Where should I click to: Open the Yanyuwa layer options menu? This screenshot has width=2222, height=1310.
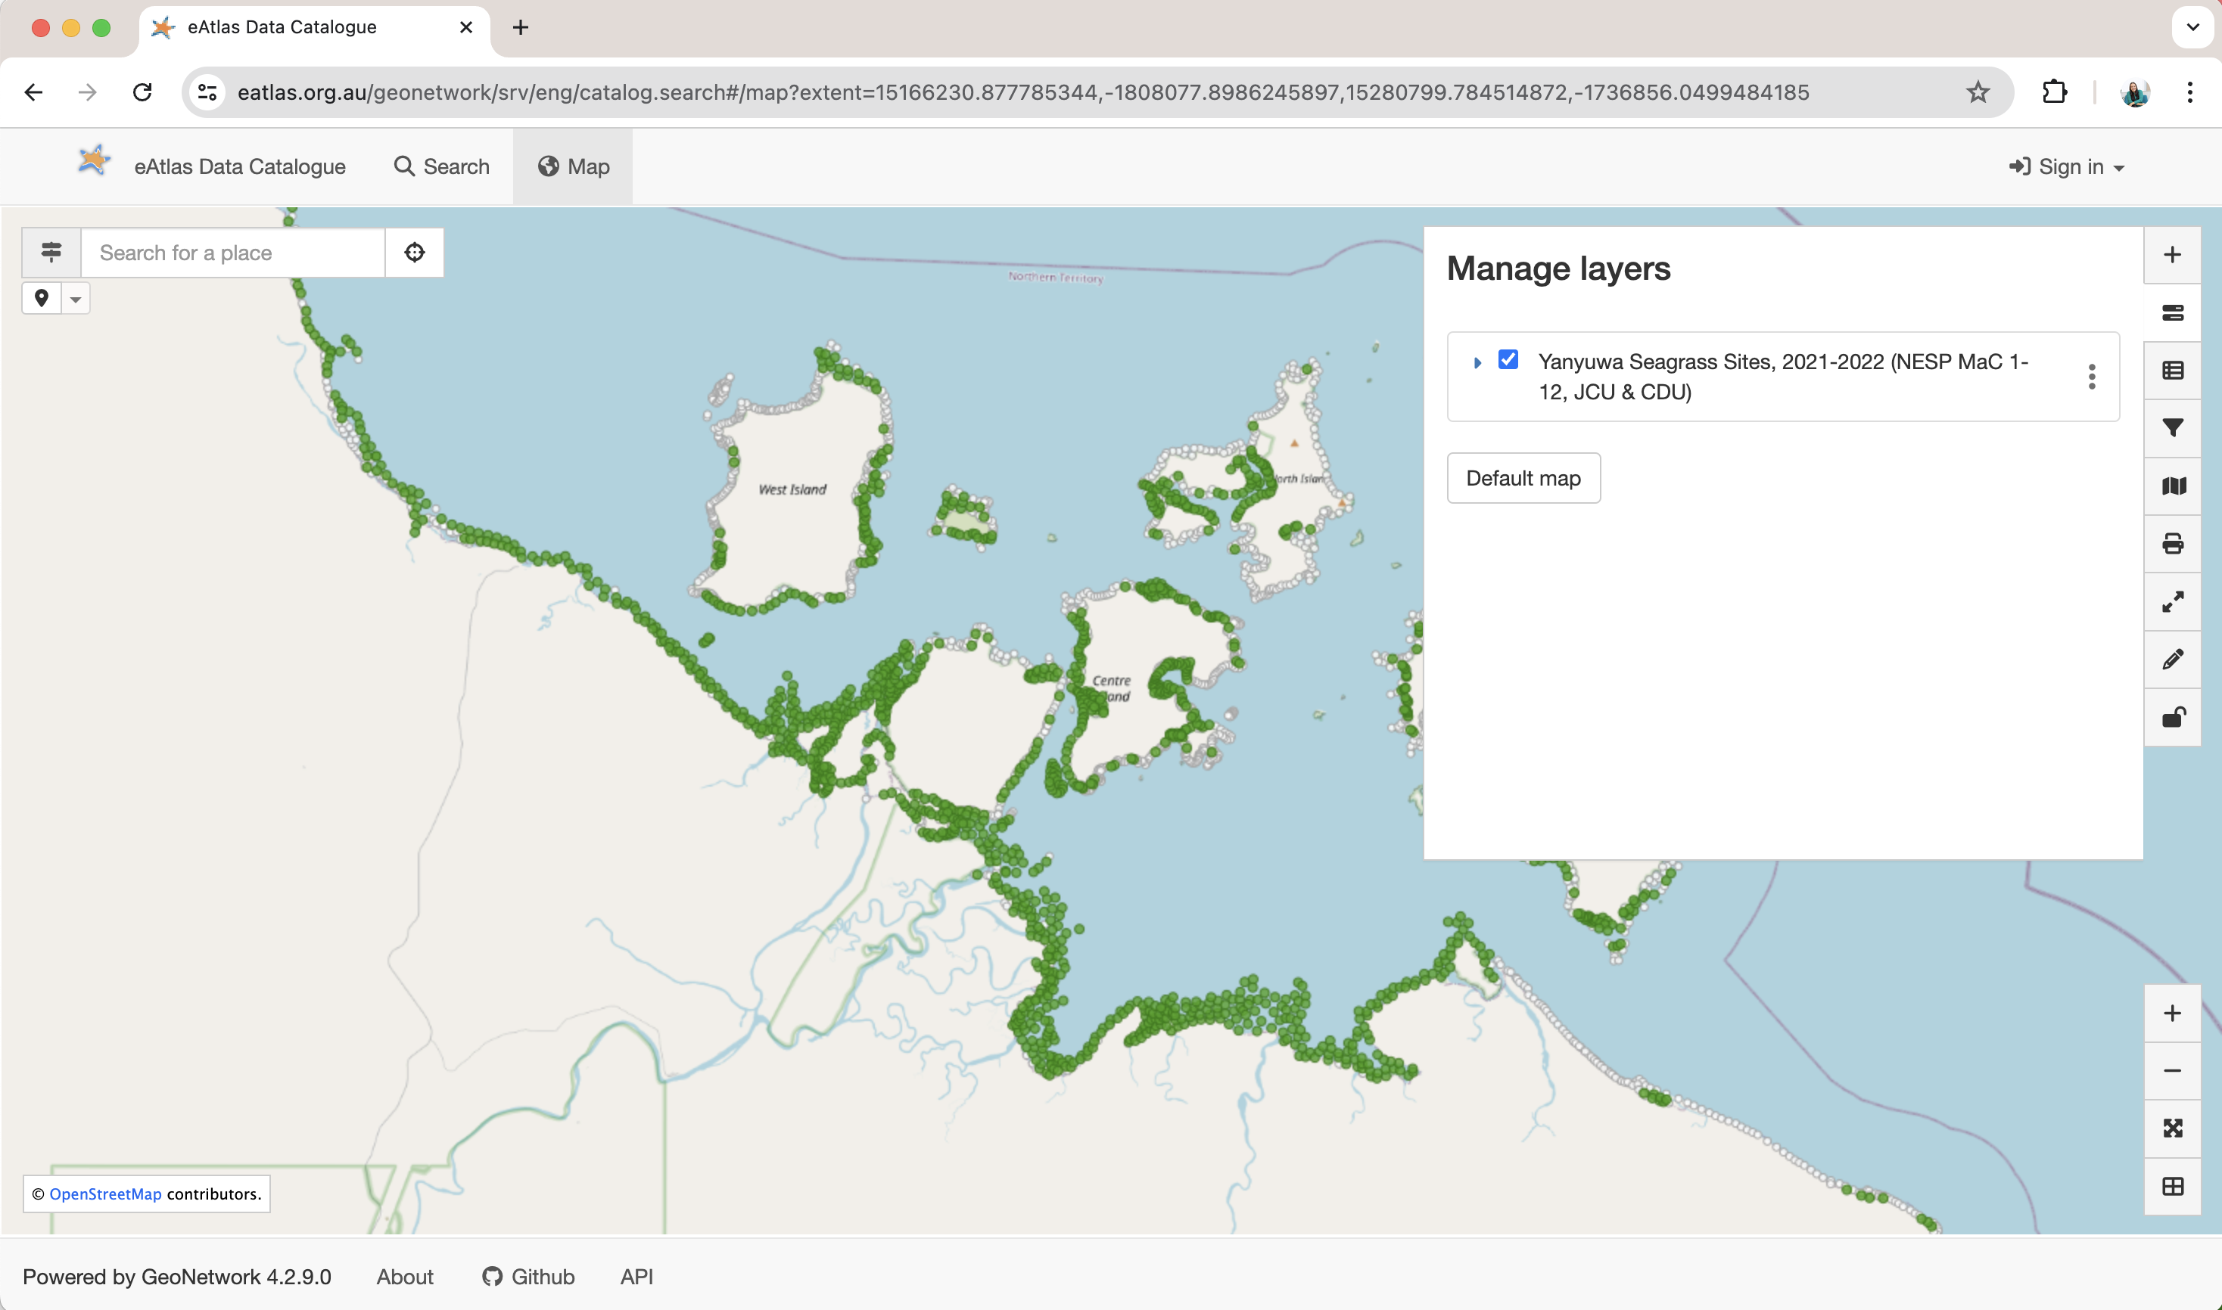2091,376
